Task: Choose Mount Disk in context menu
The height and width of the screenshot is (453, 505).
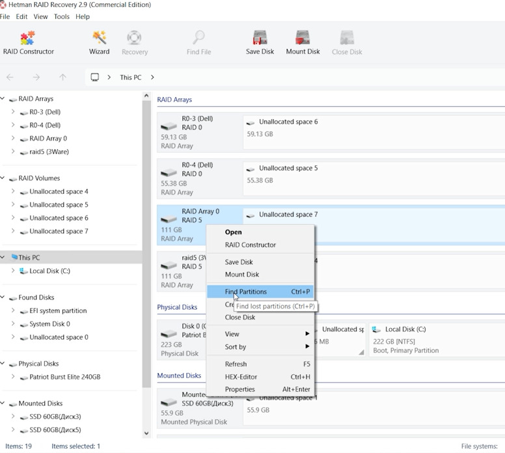Action: pyautogui.click(x=260, y=275)
